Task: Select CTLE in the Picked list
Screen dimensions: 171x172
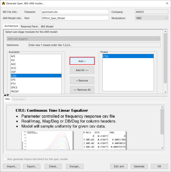Action: coord(128,56)
